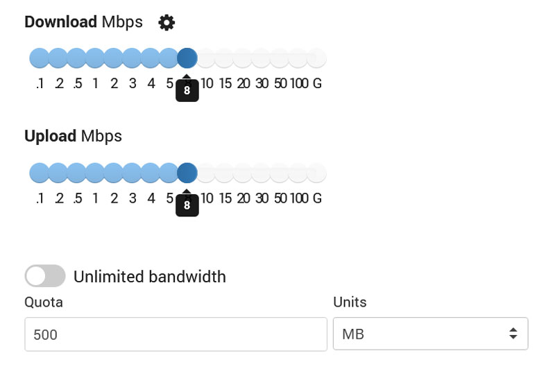Screen dimensions: 555x376
Task: Set Upload speed to 15 Mbps
Action: point(225,173)
